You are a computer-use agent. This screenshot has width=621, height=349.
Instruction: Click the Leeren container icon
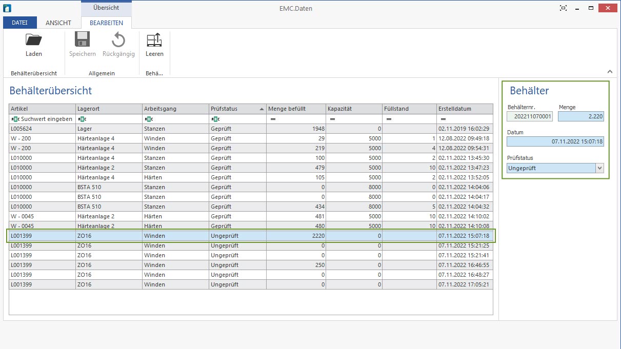tap(154, 40)
